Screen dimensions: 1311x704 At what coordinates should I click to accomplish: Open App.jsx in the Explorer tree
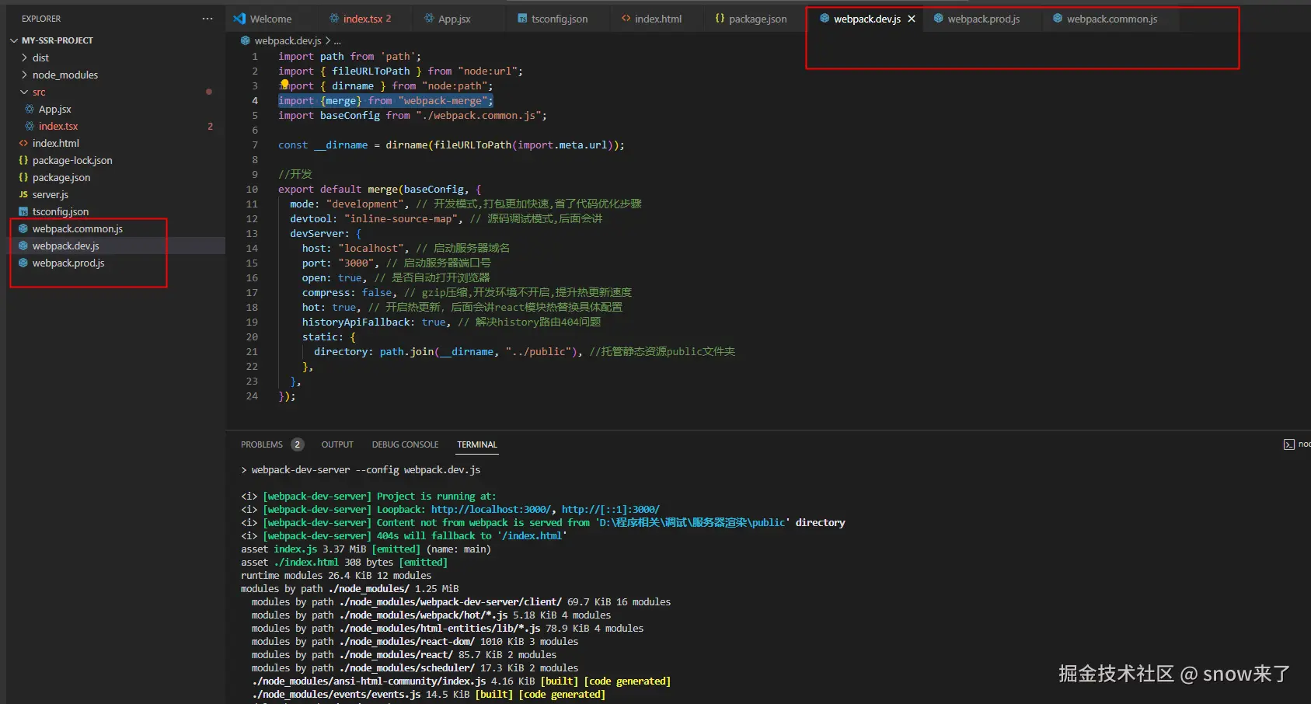[54, 109]
